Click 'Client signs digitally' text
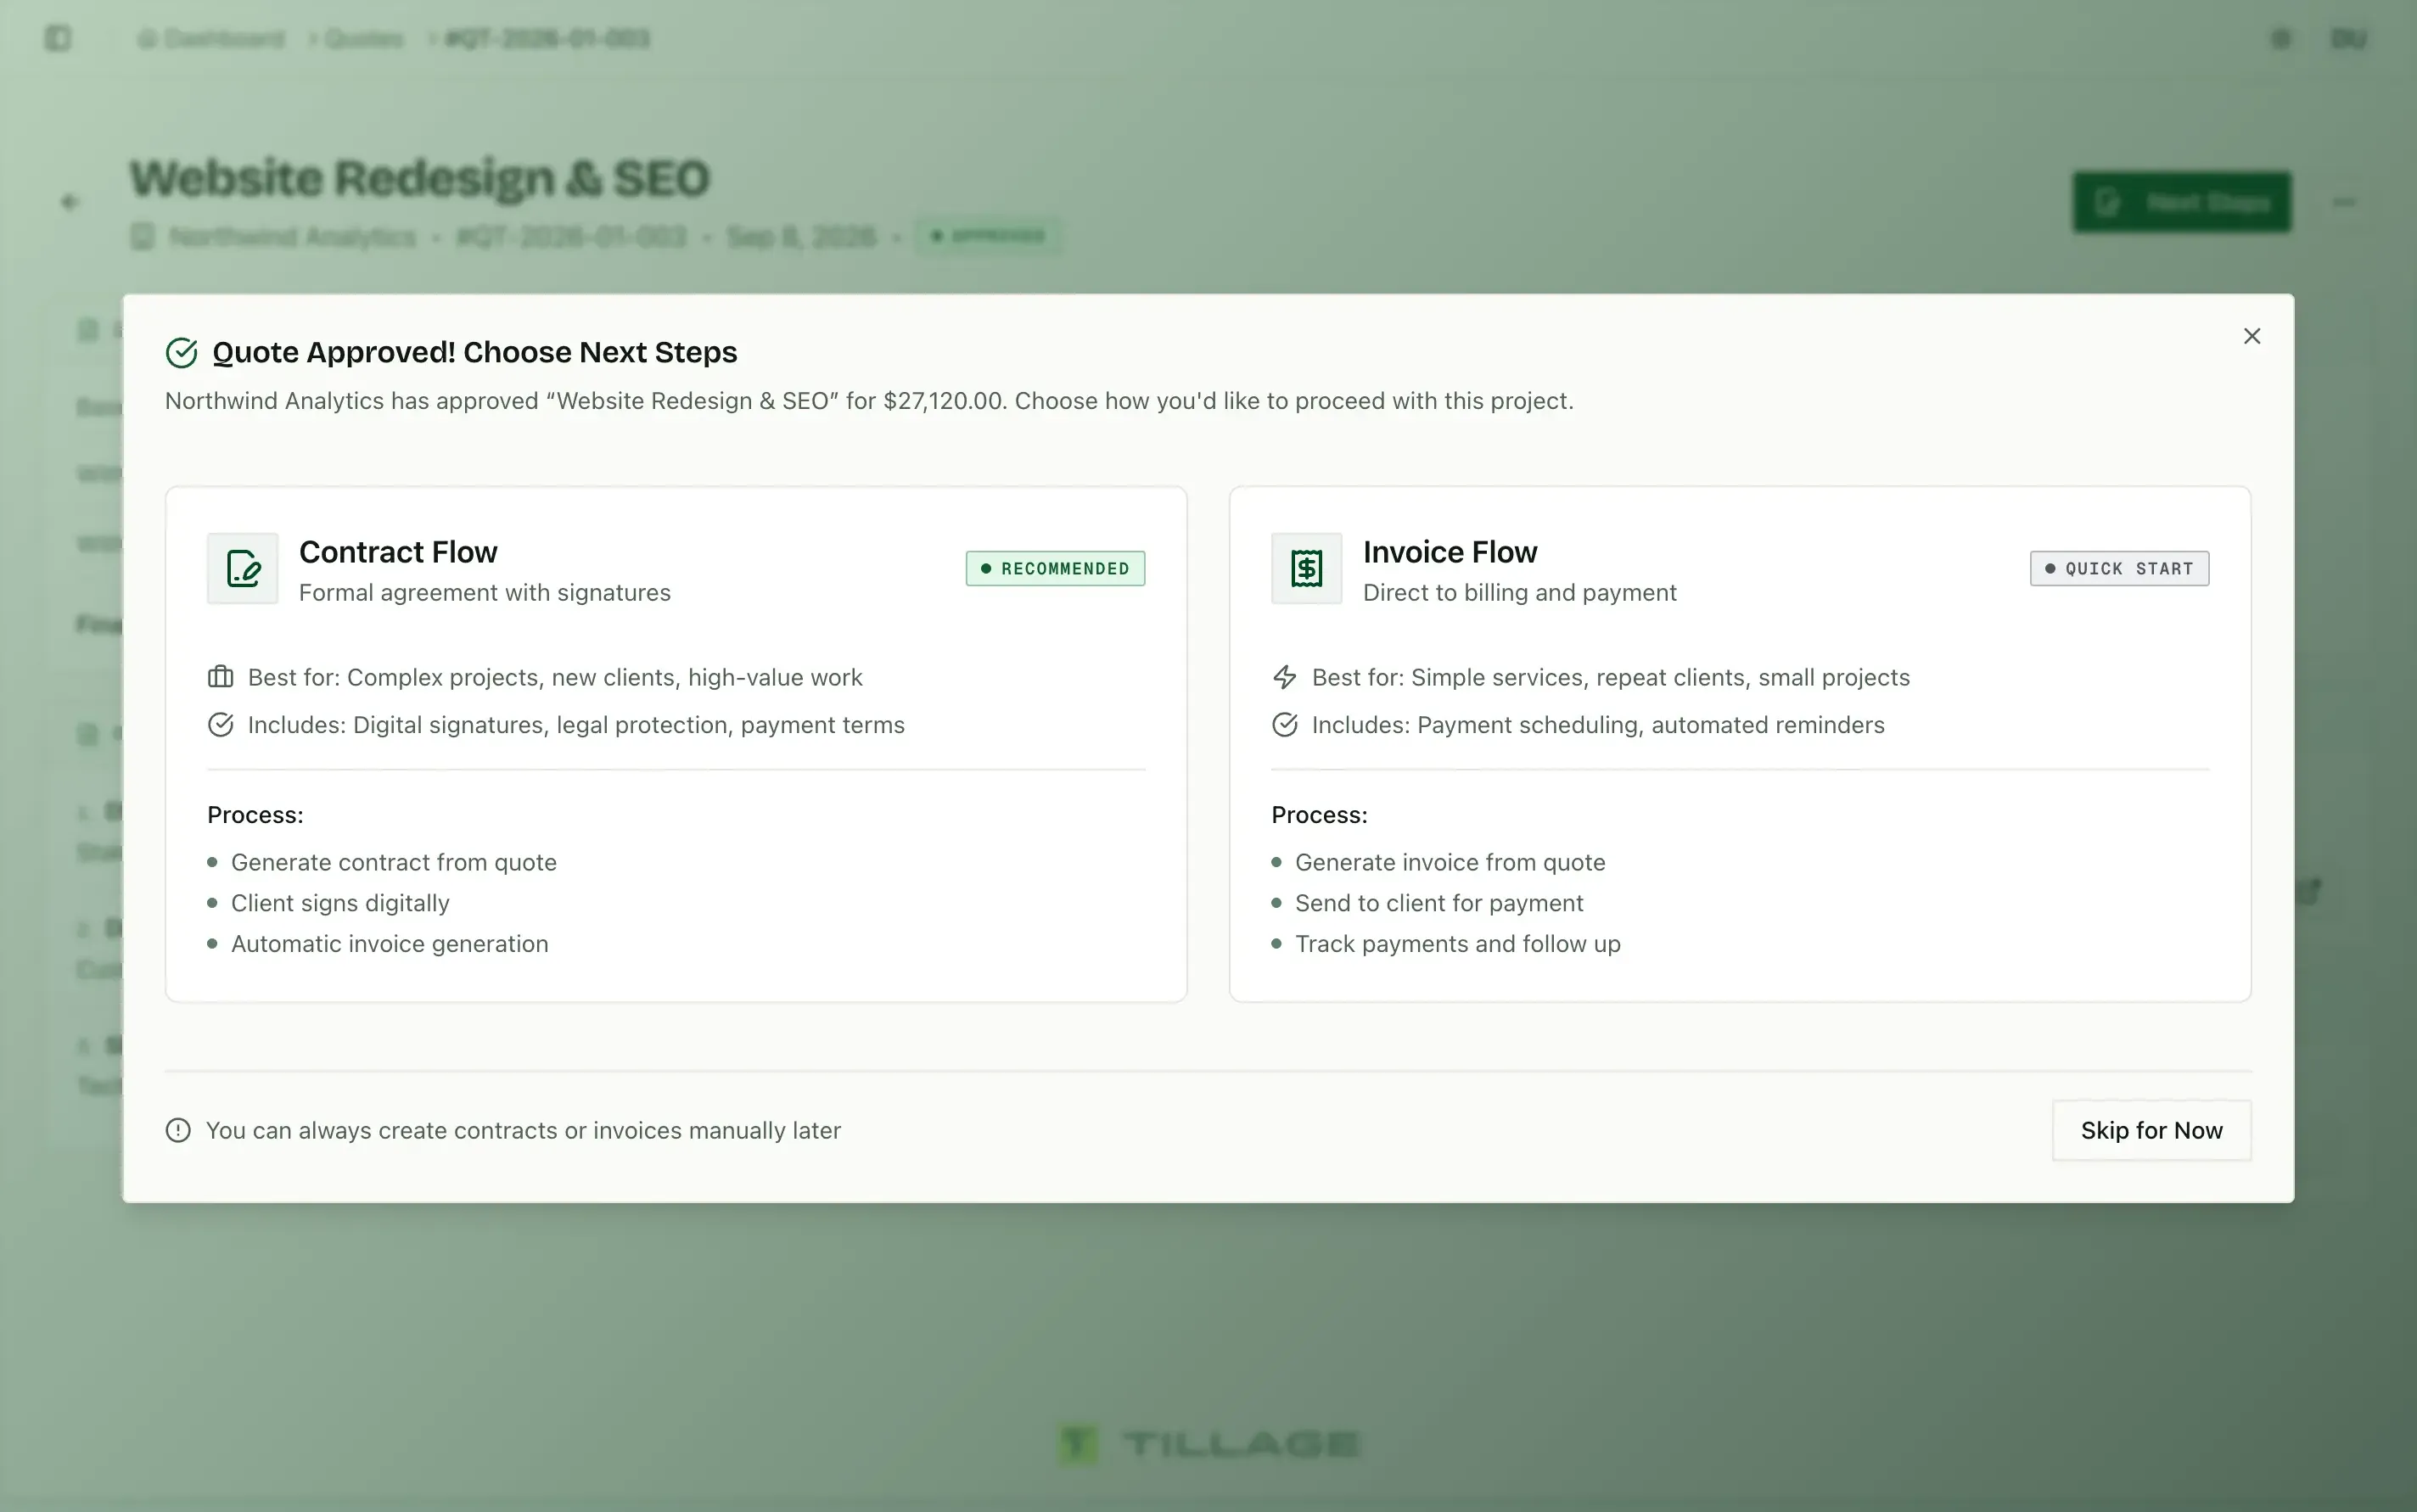 pos(340,903)
